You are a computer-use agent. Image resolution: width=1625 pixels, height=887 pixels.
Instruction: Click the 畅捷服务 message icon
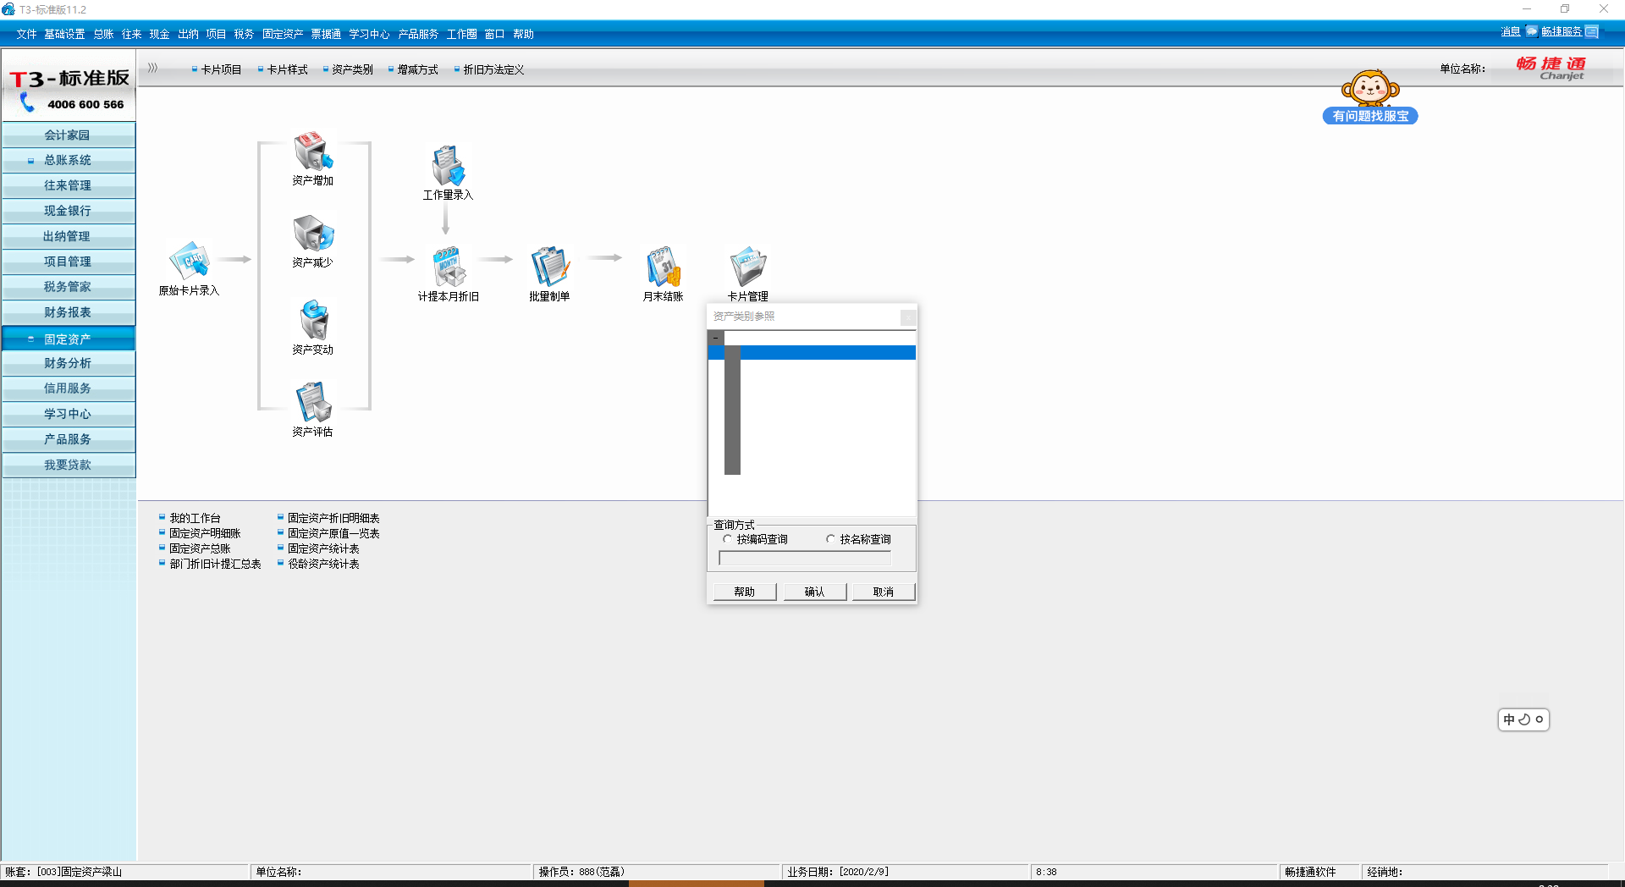coord(1592,32)
